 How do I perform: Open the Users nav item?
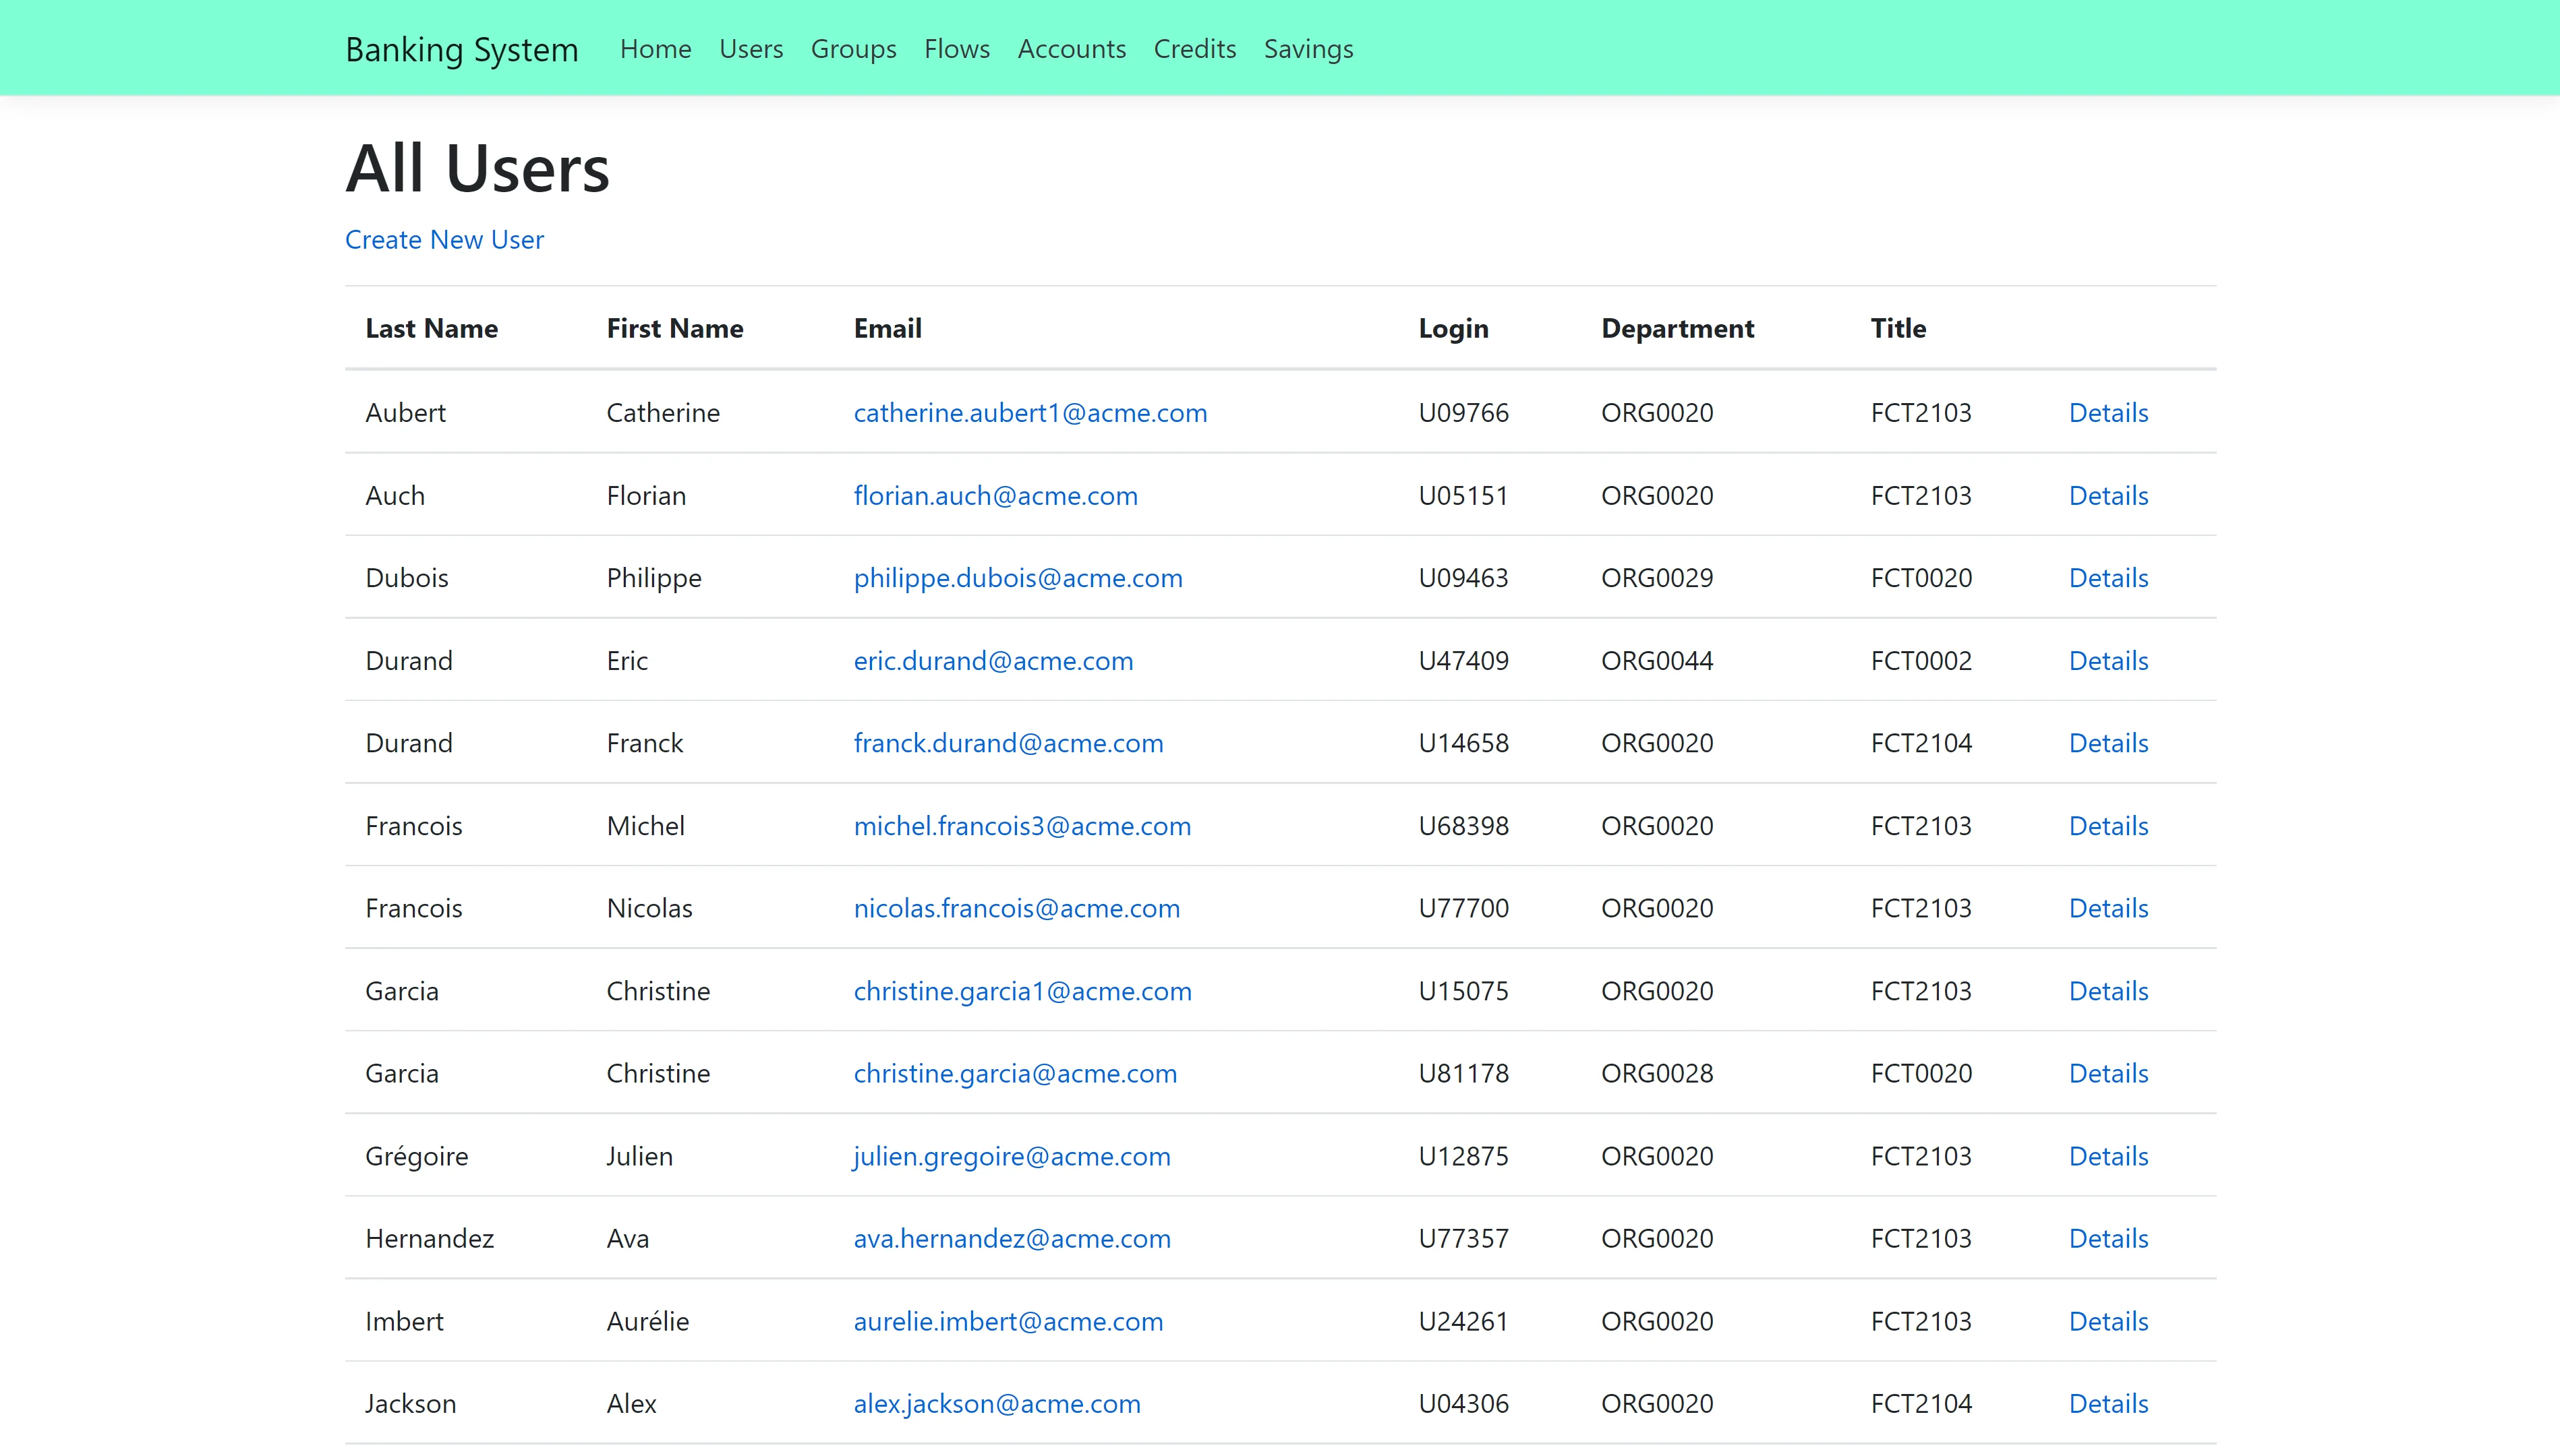click(x=751, y=49)
